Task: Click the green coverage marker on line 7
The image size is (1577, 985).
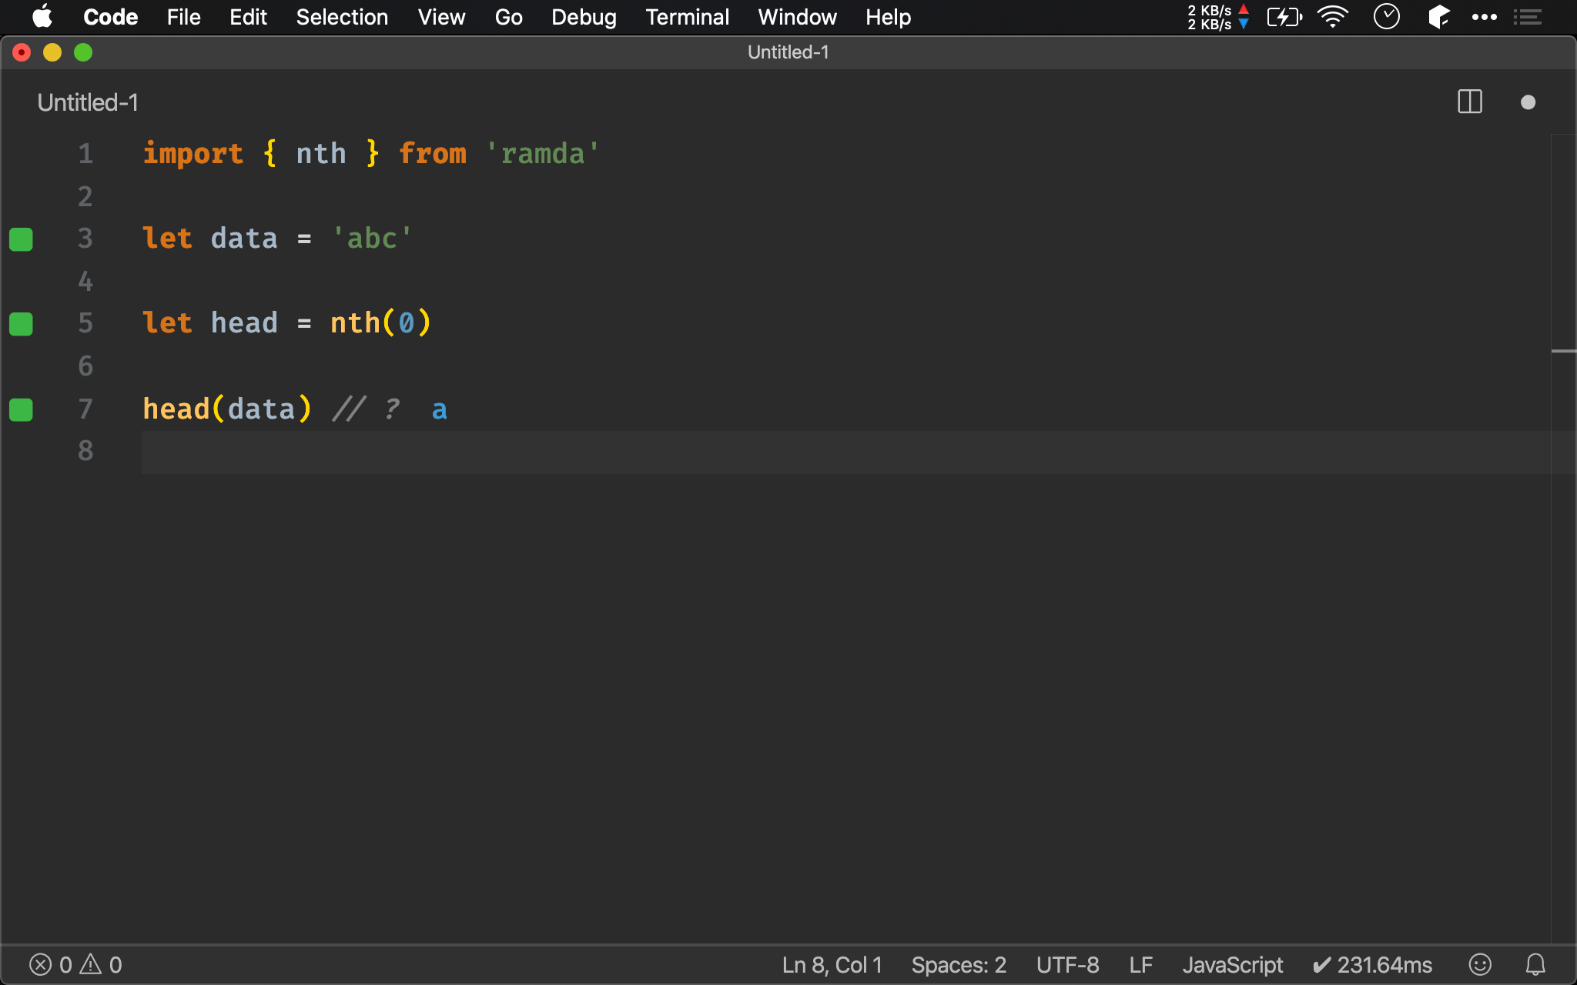Action: [x=21, y=409]
